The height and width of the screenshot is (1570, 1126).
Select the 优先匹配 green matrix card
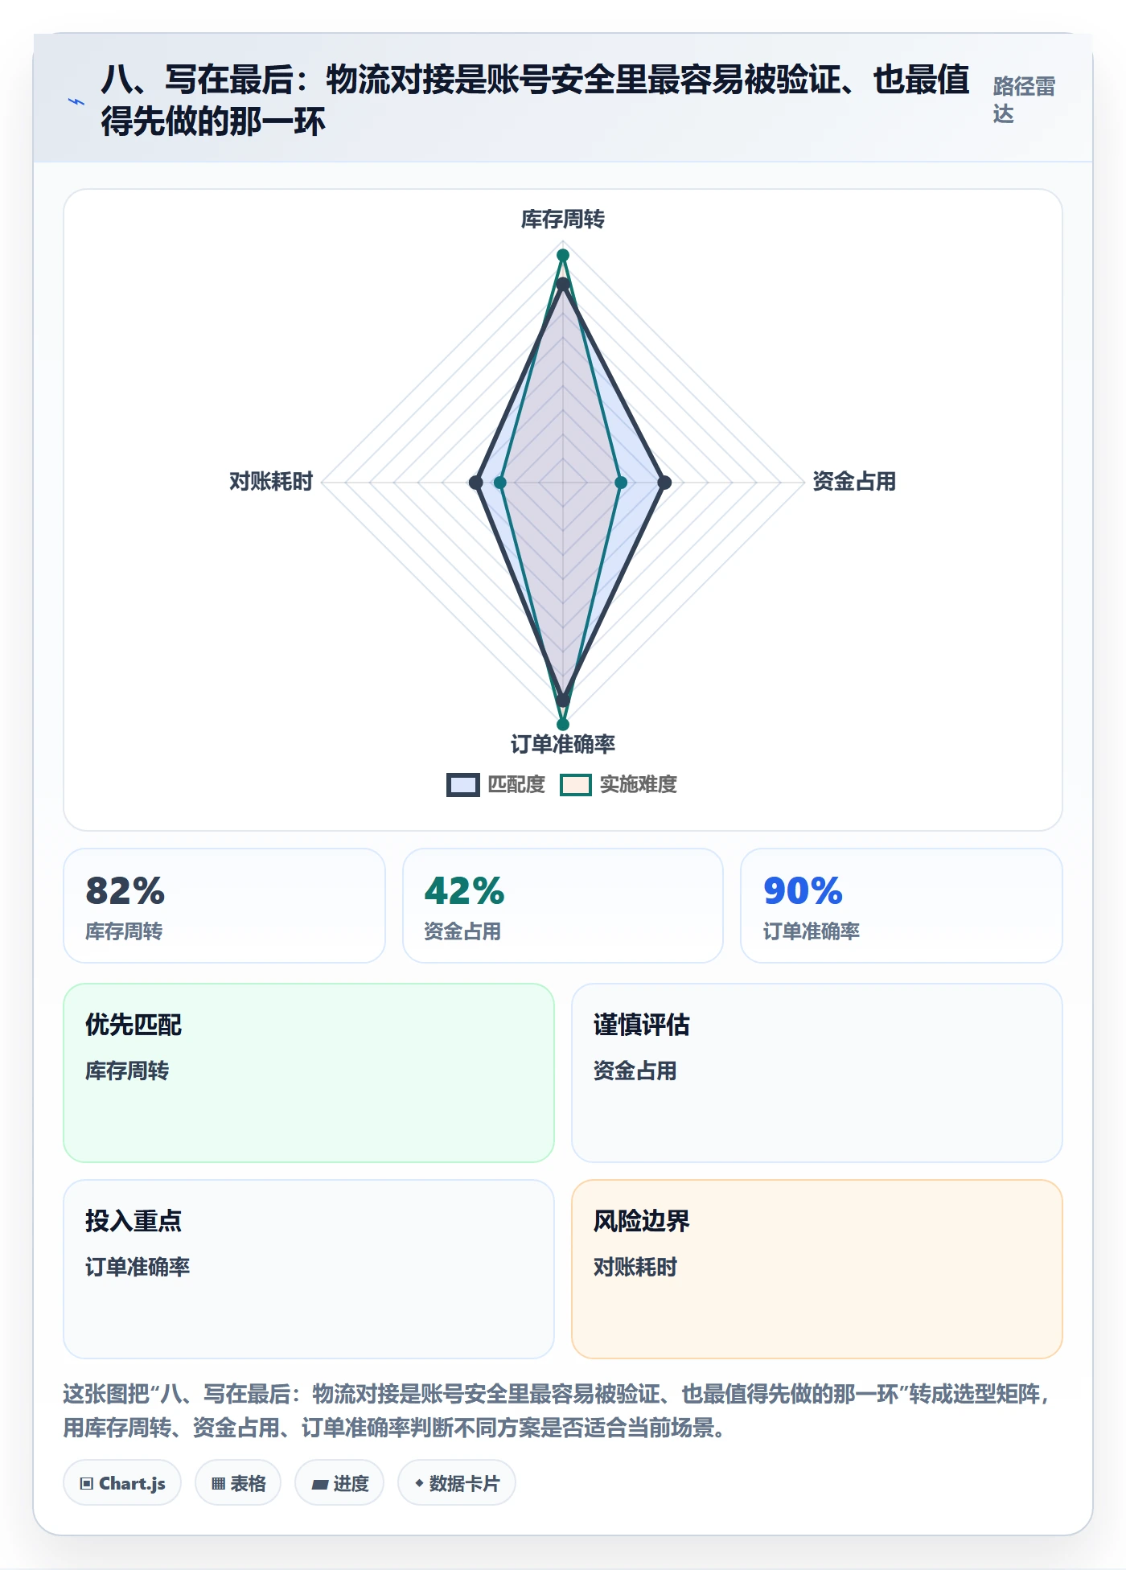pos(309,1073)
